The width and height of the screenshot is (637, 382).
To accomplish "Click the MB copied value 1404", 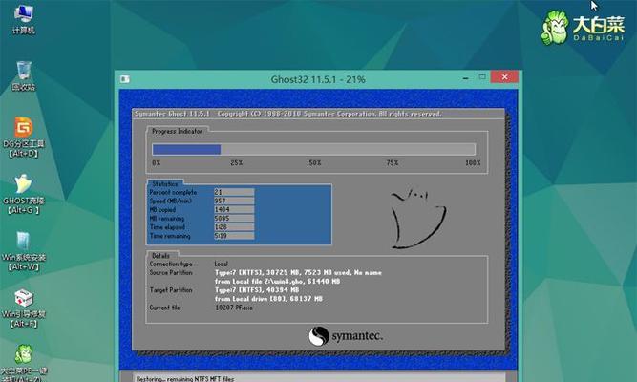I will [x=234, y=210].
